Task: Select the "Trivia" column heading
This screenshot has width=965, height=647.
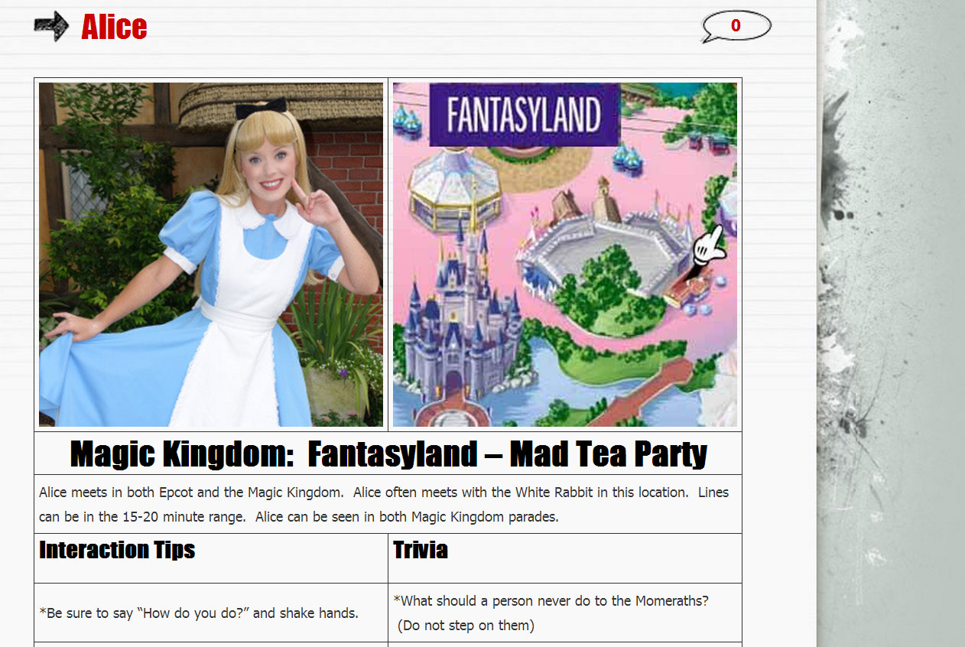Action: click(x=421, y=550)
